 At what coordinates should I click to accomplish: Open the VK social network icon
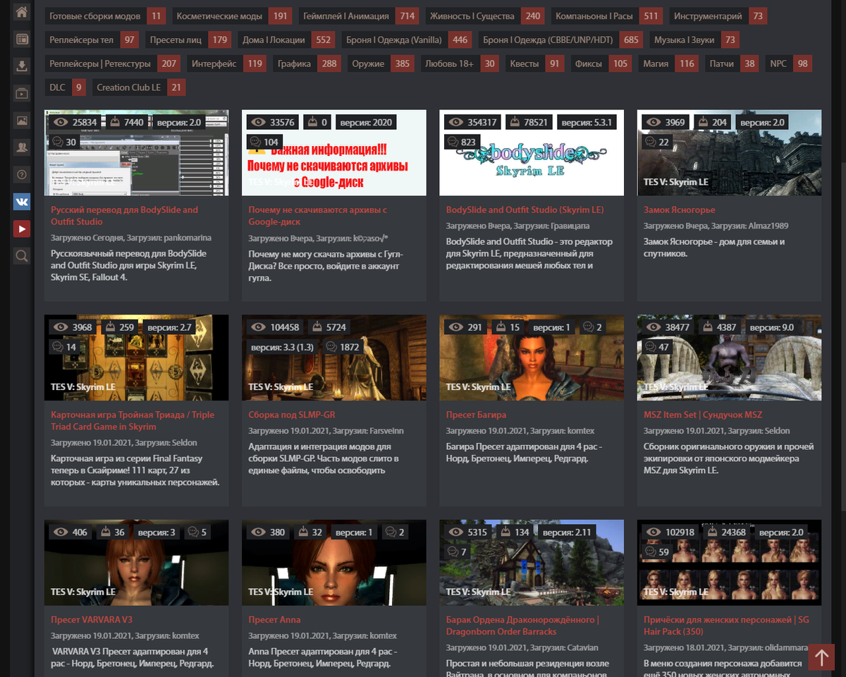[22, 202]
